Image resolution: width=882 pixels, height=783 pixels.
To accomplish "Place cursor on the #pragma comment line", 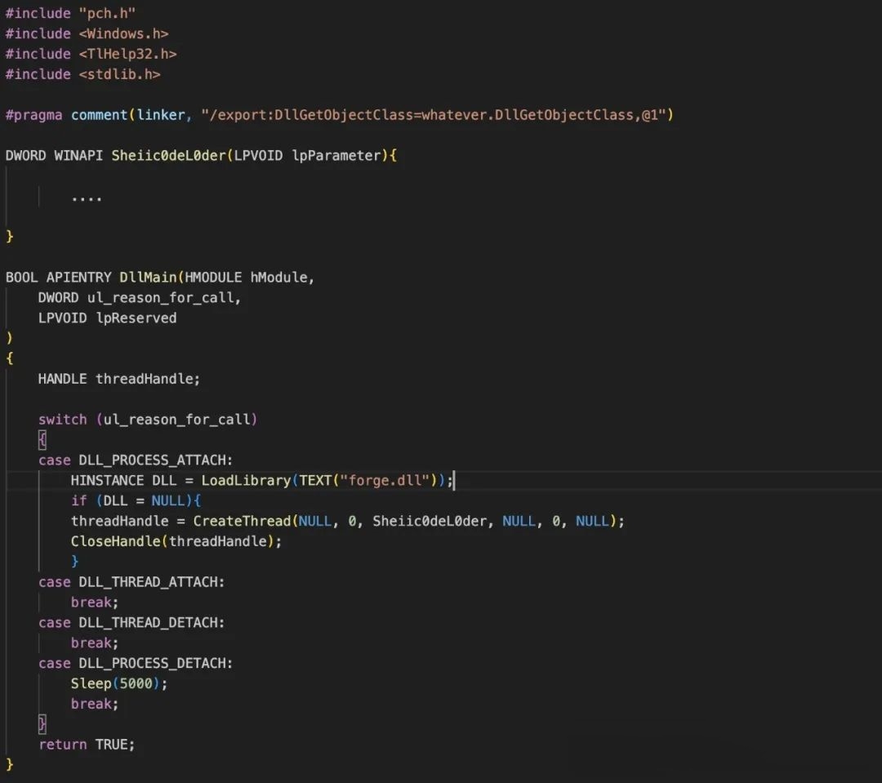I will 163,115.
